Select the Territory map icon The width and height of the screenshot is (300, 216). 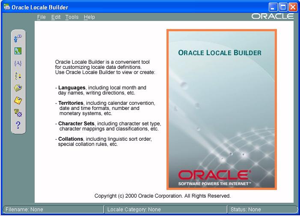click(18, 51)
